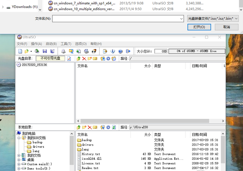This screenshot has width=243, height=171.
Task: Expand the 我的文档 tree node
Action: coord(19,155)
